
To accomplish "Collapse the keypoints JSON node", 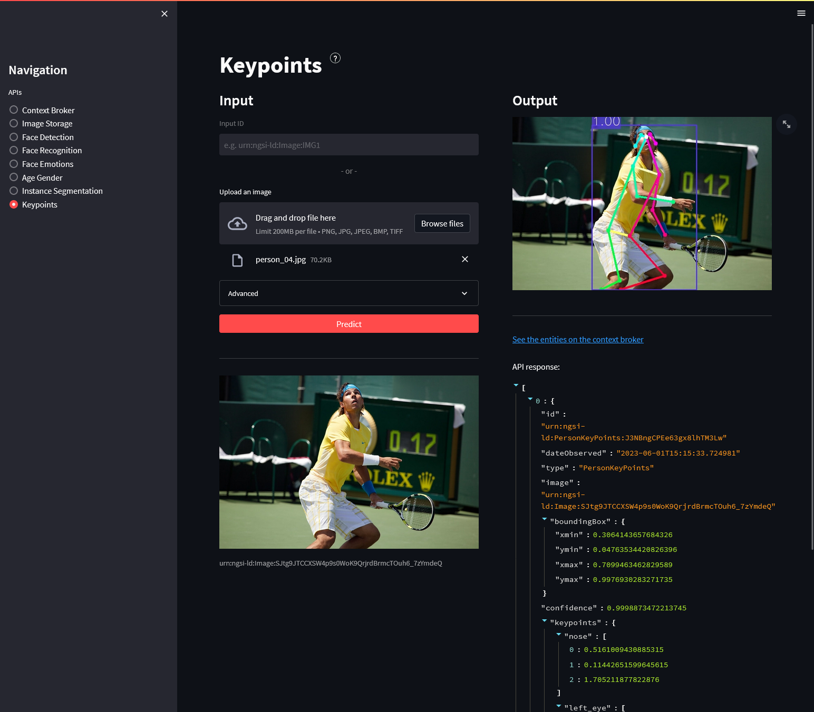I will [545, 621].
